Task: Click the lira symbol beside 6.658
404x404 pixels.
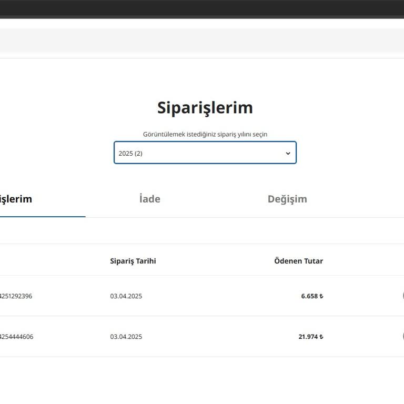Action: (x=321, y=296)
